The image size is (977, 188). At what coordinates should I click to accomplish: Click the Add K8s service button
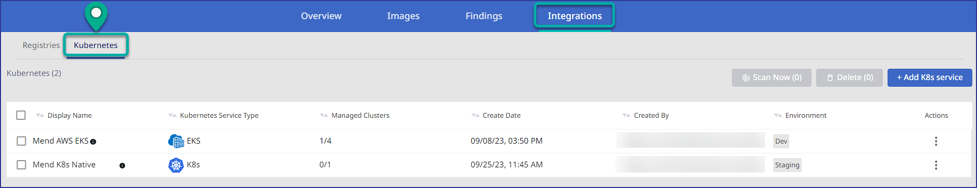(x=929, y=77)
